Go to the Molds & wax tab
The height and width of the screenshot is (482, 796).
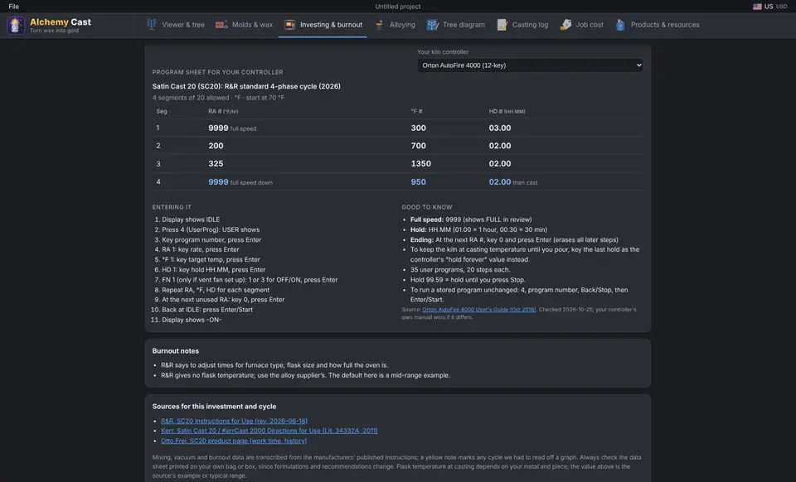point(244,25)
